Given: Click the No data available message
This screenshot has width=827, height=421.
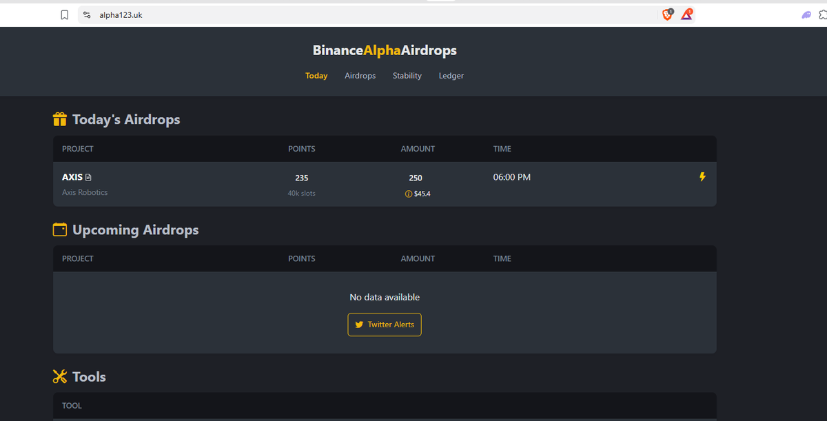Looking at the screenshot, I should pos(385,298).
